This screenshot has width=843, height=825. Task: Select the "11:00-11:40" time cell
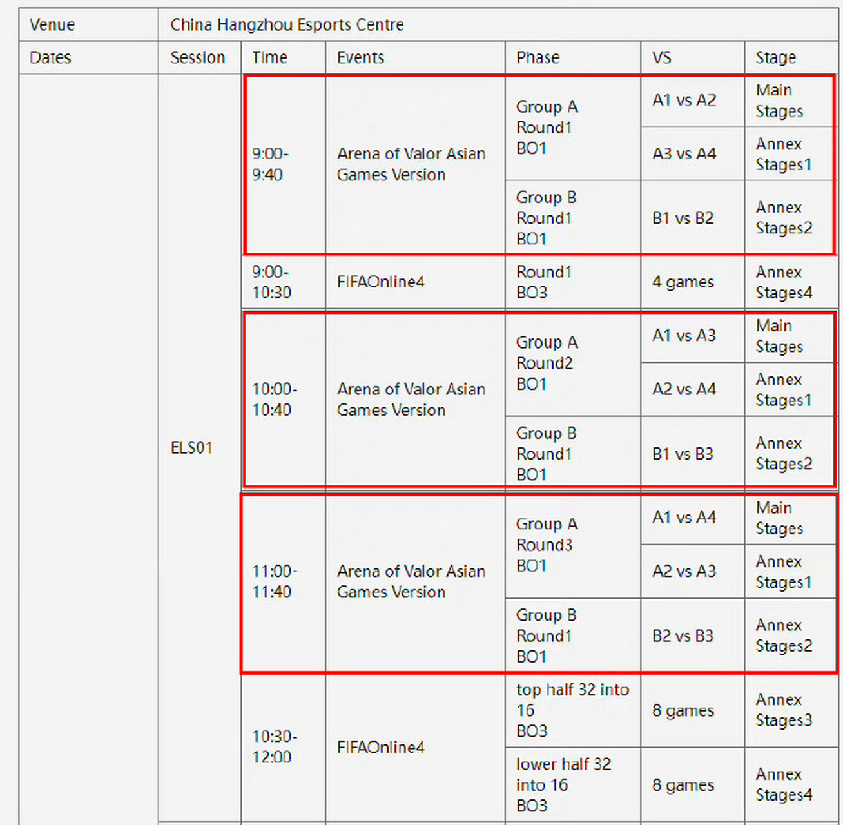pyautogui.click(x=284, y=581)
